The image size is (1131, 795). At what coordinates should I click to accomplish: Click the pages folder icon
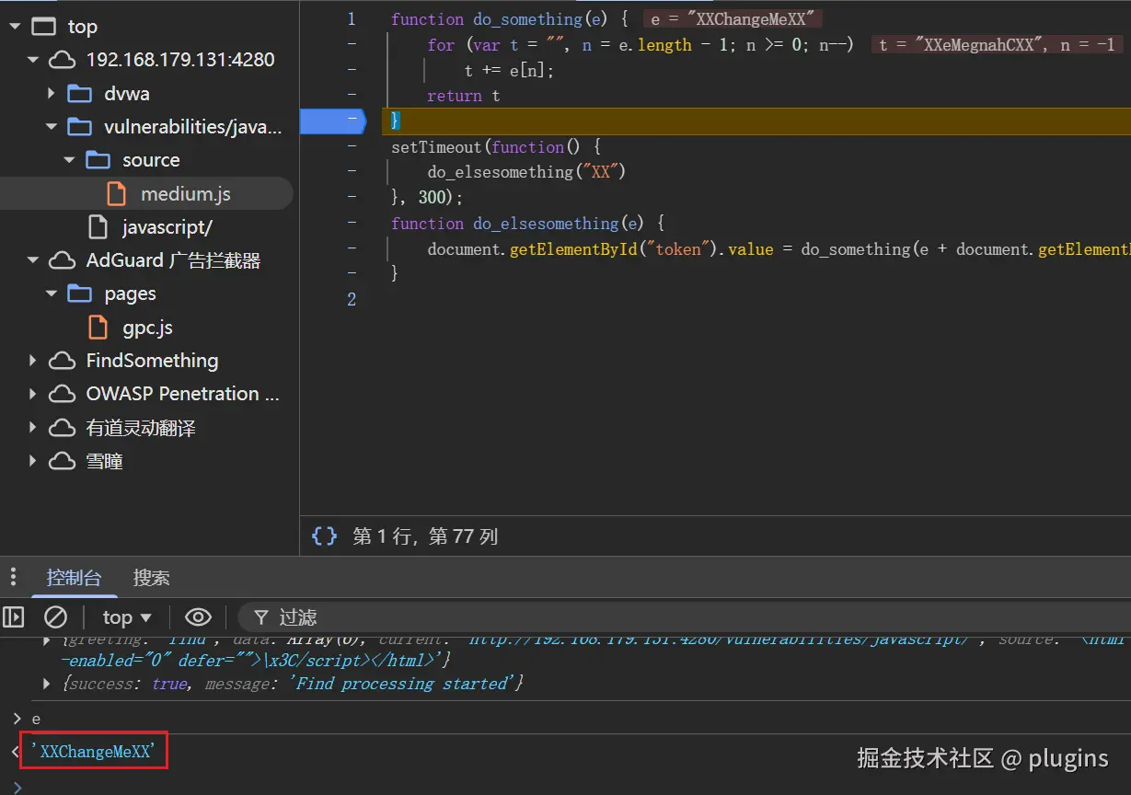80,294
